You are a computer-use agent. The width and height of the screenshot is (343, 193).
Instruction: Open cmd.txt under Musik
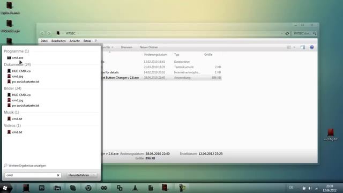tap(14, 118)
